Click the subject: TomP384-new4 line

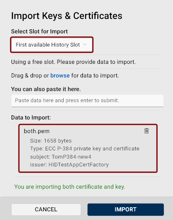coord(60,157)
